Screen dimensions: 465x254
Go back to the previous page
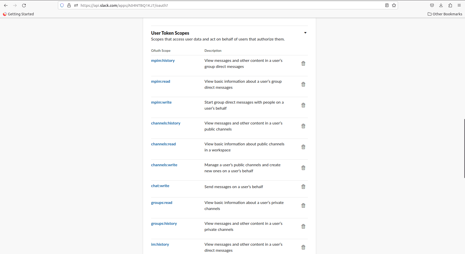pos(6,5)
